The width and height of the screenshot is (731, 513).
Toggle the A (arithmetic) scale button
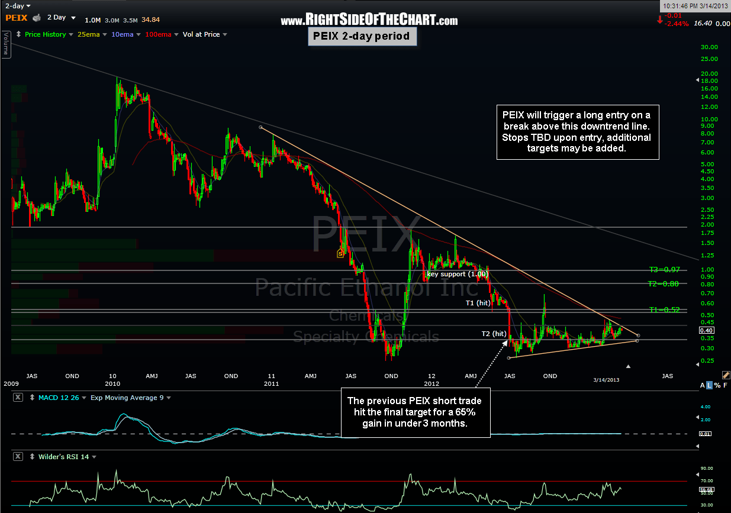(703, 385)
